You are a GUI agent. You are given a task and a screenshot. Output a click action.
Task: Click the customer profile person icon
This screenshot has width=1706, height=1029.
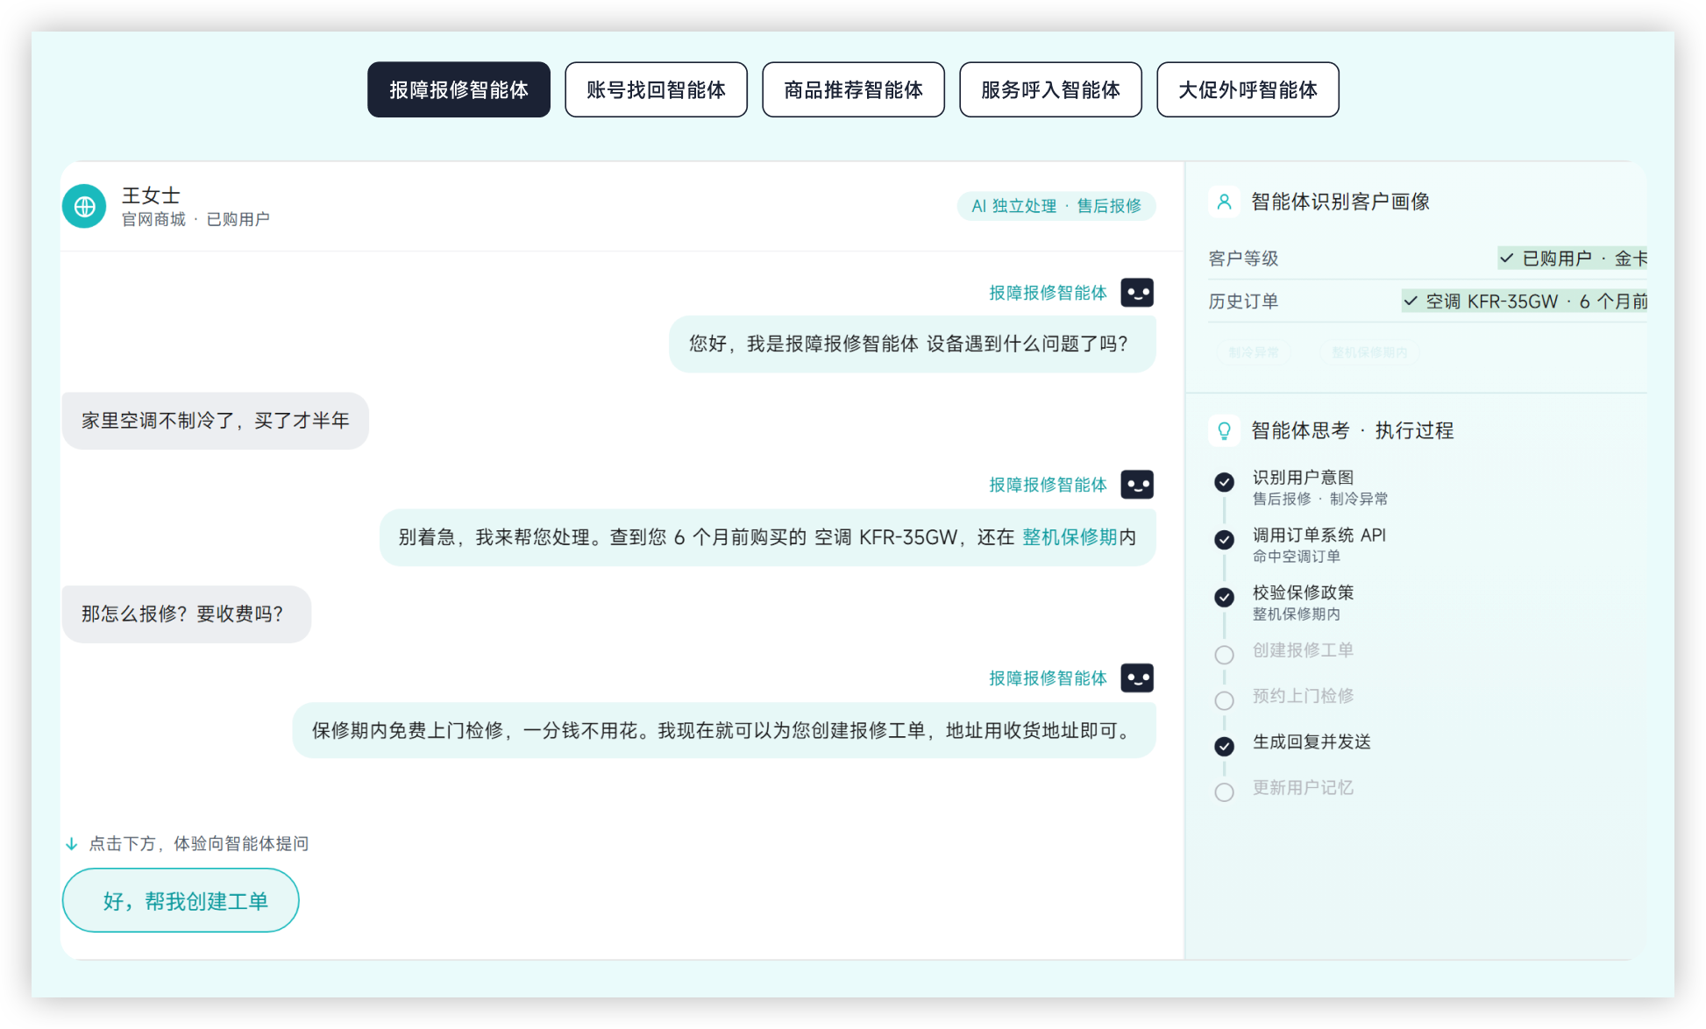(x=1224, y=202)
